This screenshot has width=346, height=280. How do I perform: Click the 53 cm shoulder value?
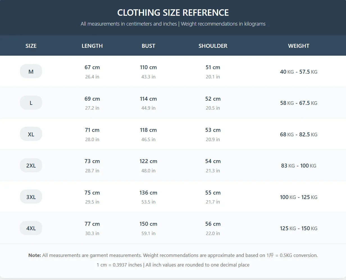[213, 130]
